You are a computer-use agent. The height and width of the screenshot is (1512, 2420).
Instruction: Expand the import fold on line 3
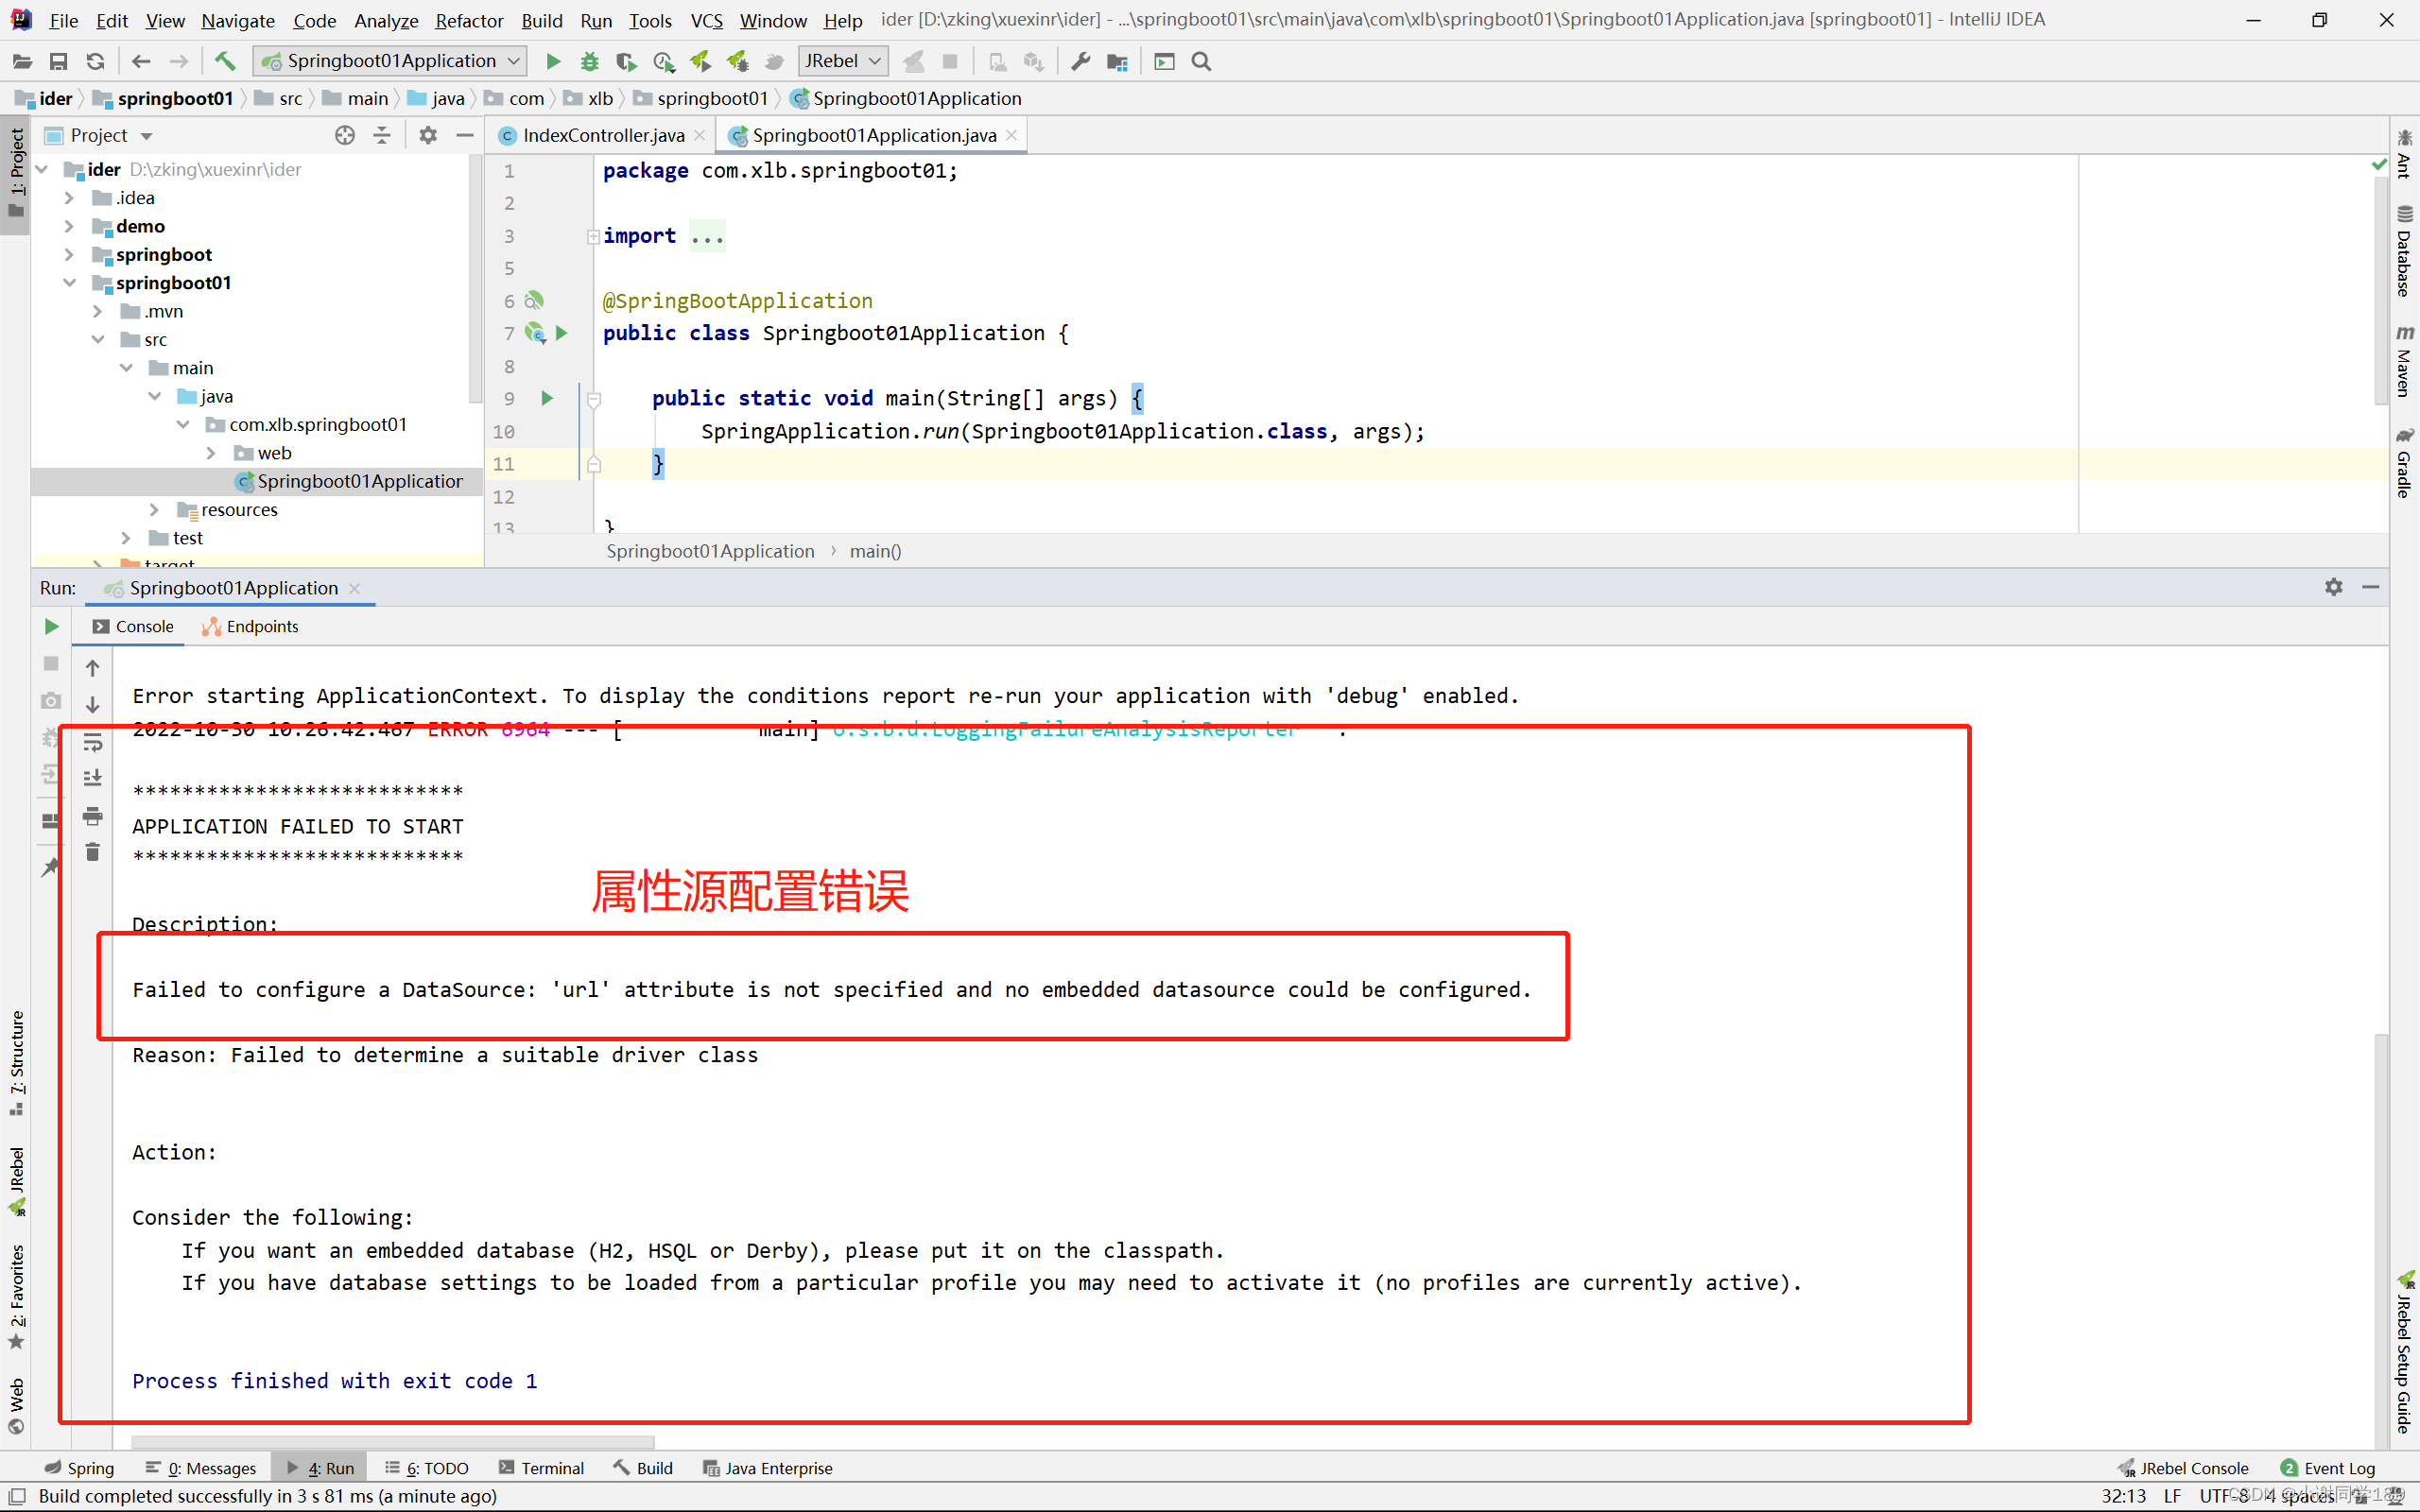point(593,237)
